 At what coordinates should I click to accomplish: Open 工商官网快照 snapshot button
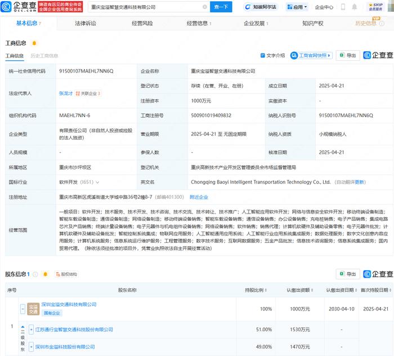311,55
